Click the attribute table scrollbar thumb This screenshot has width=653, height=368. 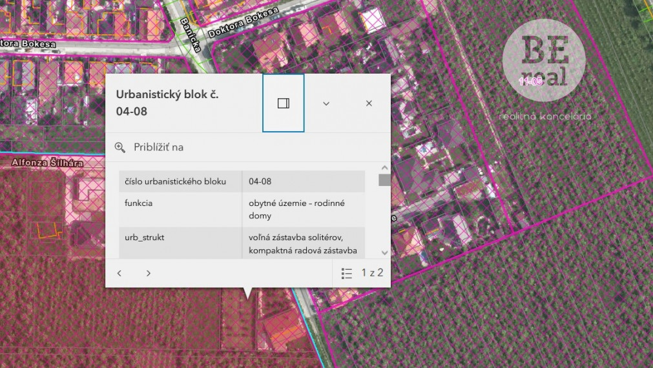384,180
